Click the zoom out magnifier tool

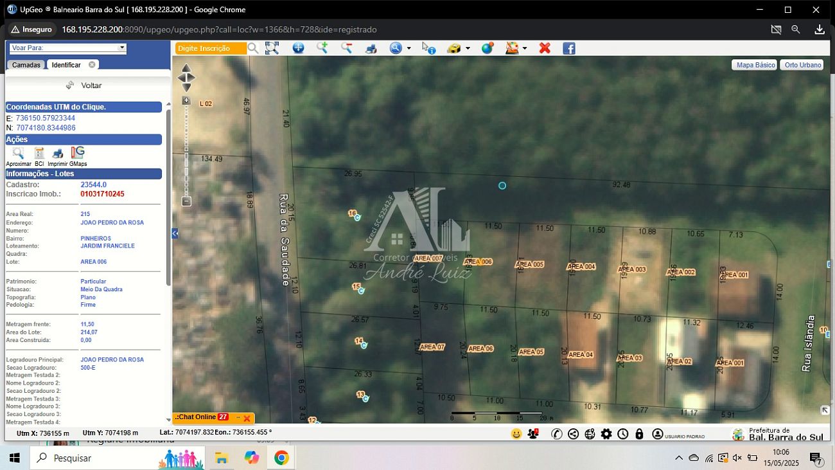[346, 48]
